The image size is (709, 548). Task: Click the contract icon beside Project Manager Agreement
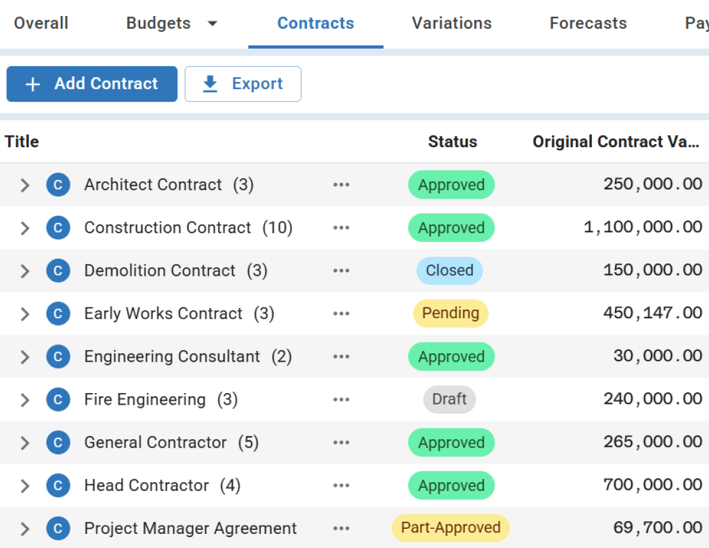[58, 528]
